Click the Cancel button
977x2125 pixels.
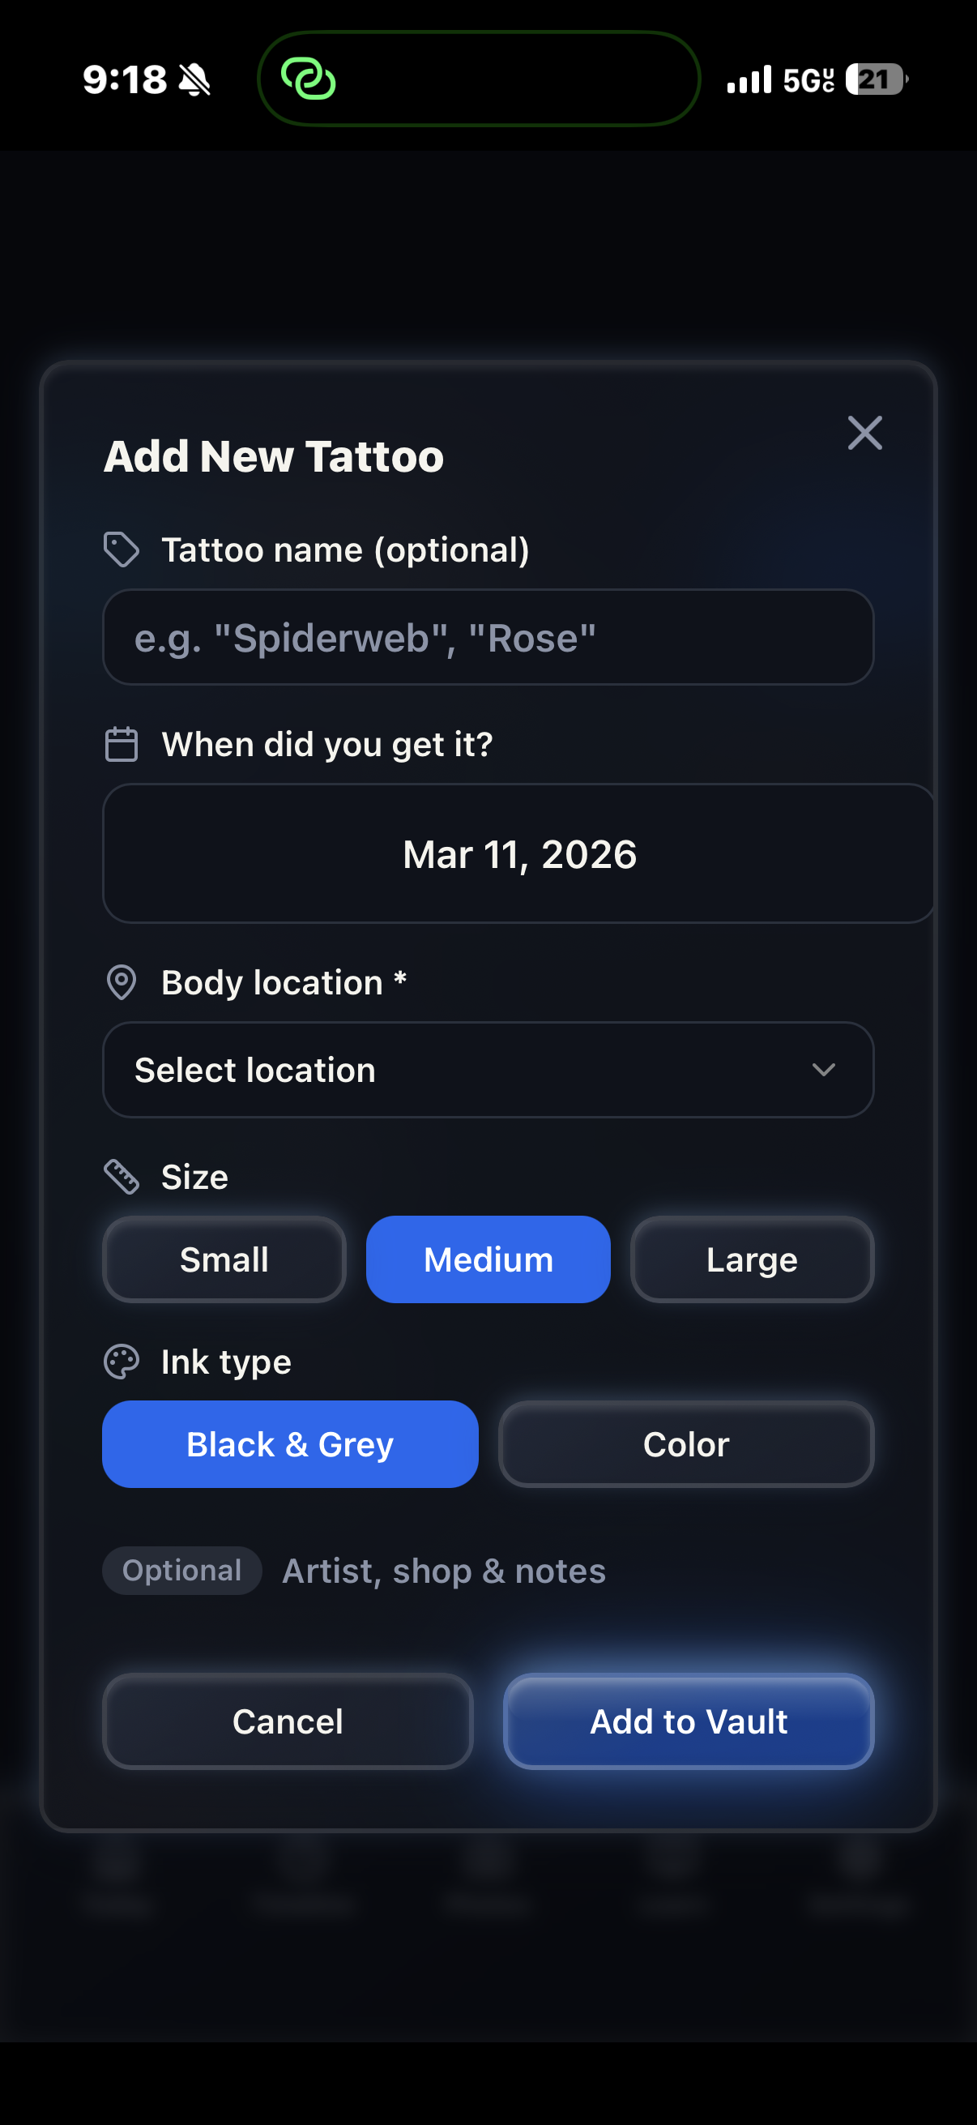tap(287, 1721)
